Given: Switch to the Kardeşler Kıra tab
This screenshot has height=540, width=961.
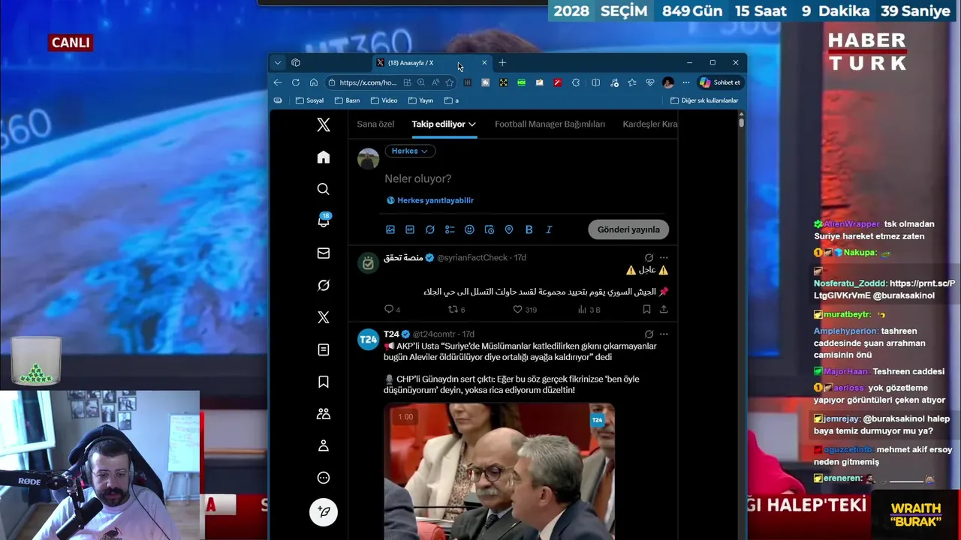Looking at the screenshot, I should 650,124.
